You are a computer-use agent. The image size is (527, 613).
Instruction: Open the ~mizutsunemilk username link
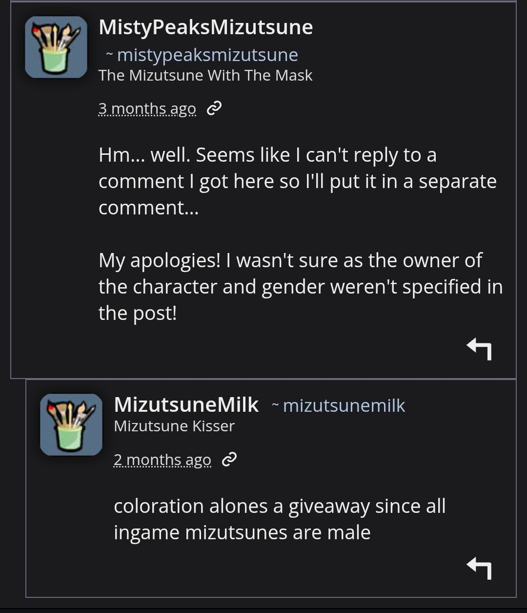tap(344, 405)
